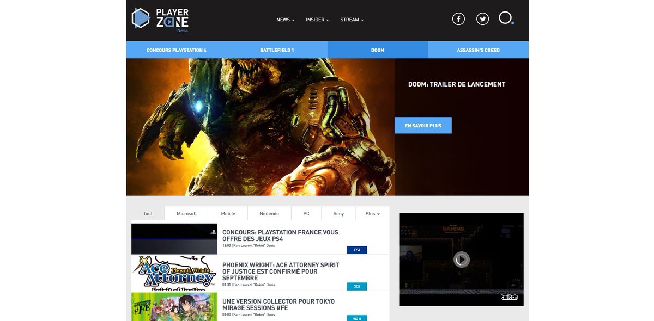Expand the INSIDER dropdown menu
654x321 pixels.
point(317,20)
